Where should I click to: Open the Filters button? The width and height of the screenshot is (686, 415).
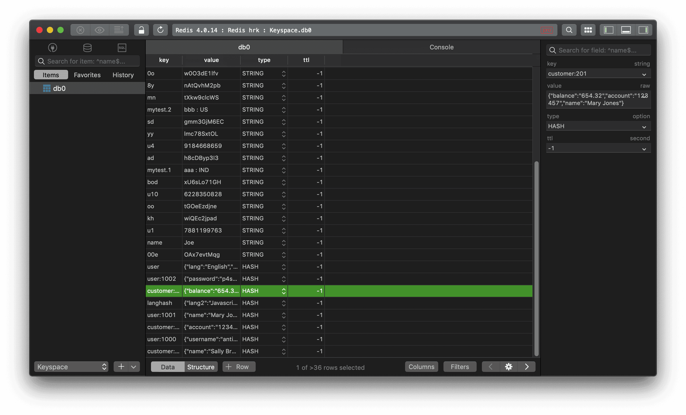(x=460, y=367)
